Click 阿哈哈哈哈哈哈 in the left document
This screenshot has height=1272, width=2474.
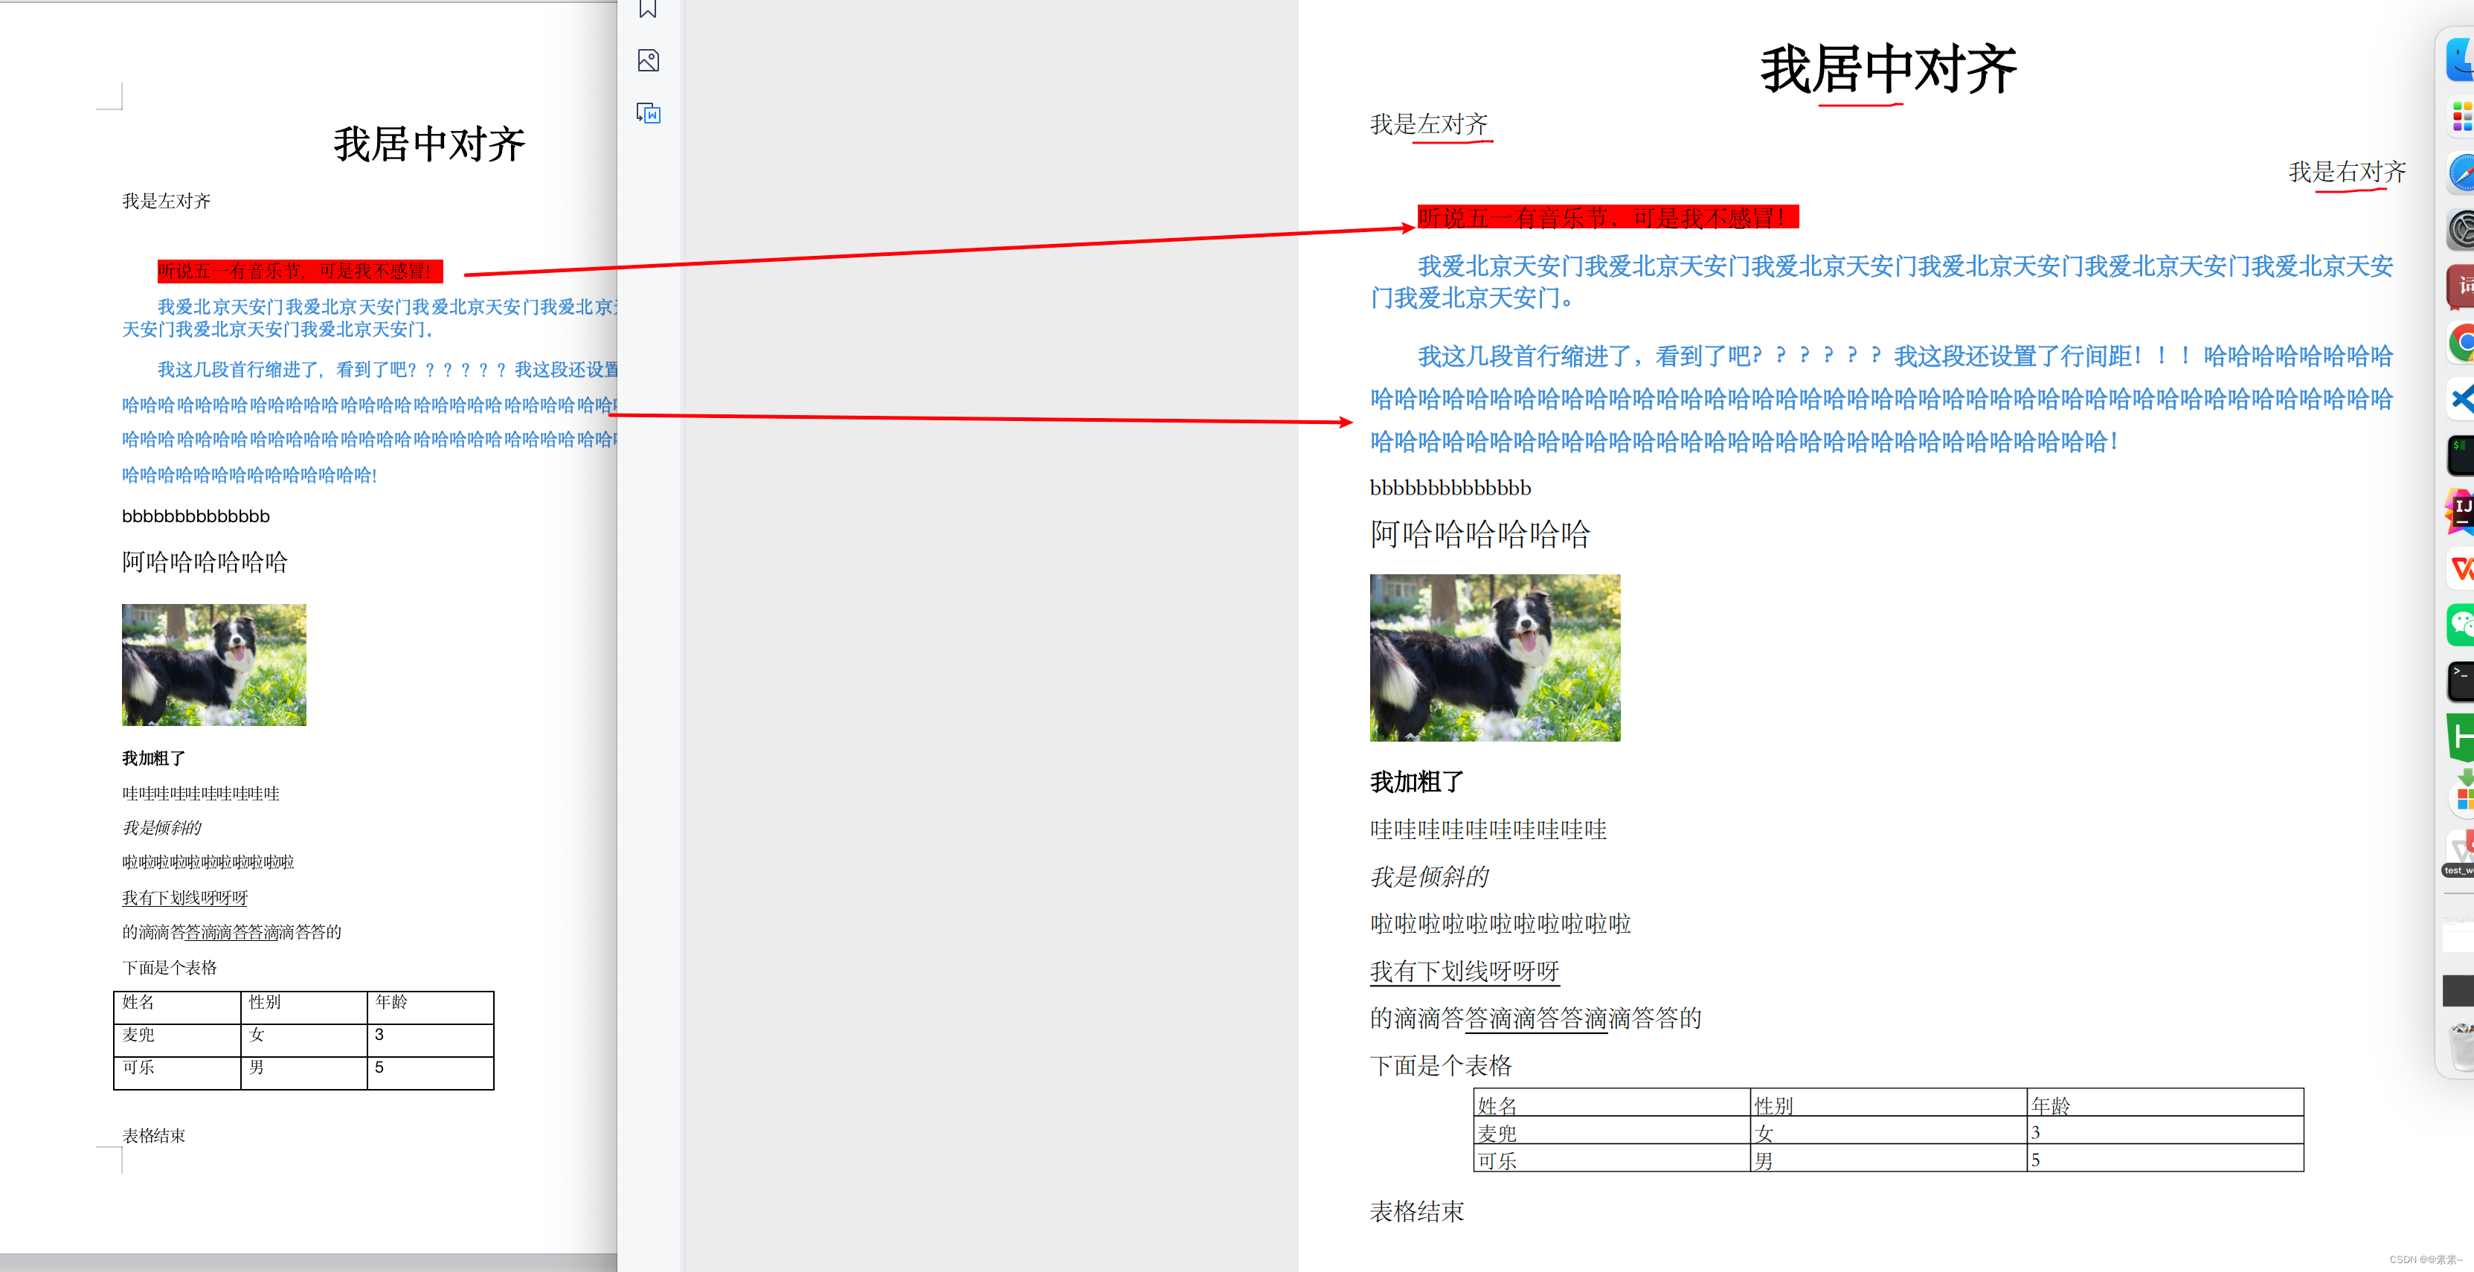point(205,562)
